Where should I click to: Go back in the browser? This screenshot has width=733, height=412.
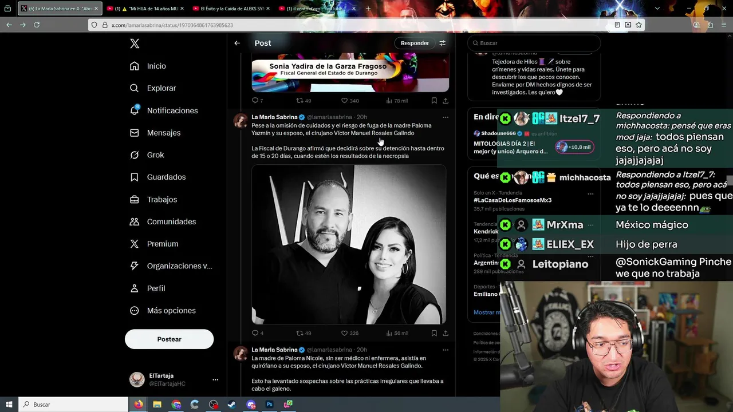(9, 25)
